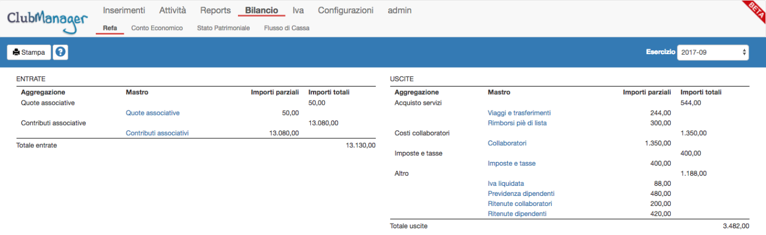Select the Iva menu item
Screen dimensions: 766x235
click(298, 10)
